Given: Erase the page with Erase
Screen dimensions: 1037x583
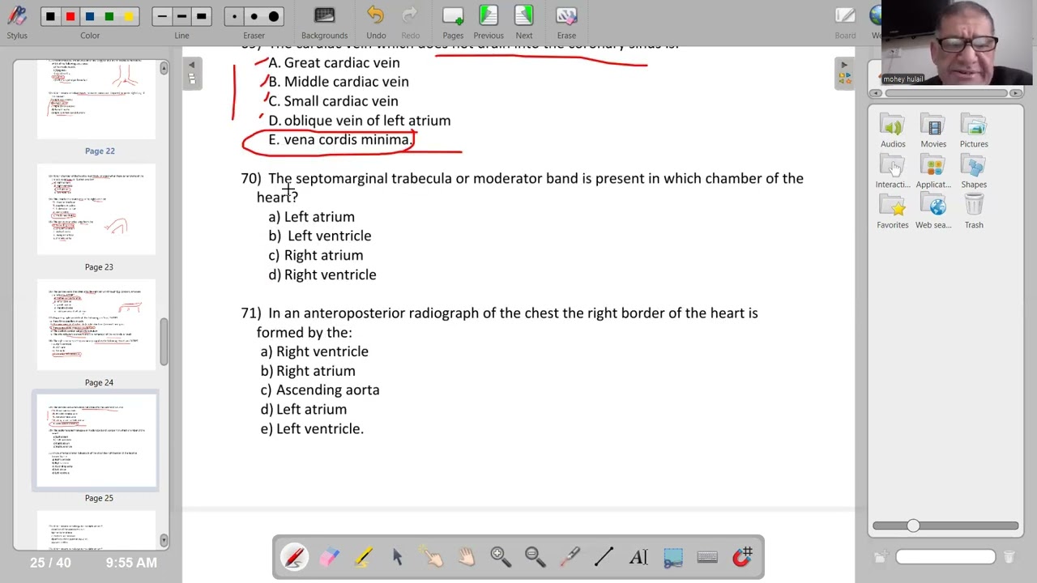Looking at the screenshot, I should pos(566,21).
